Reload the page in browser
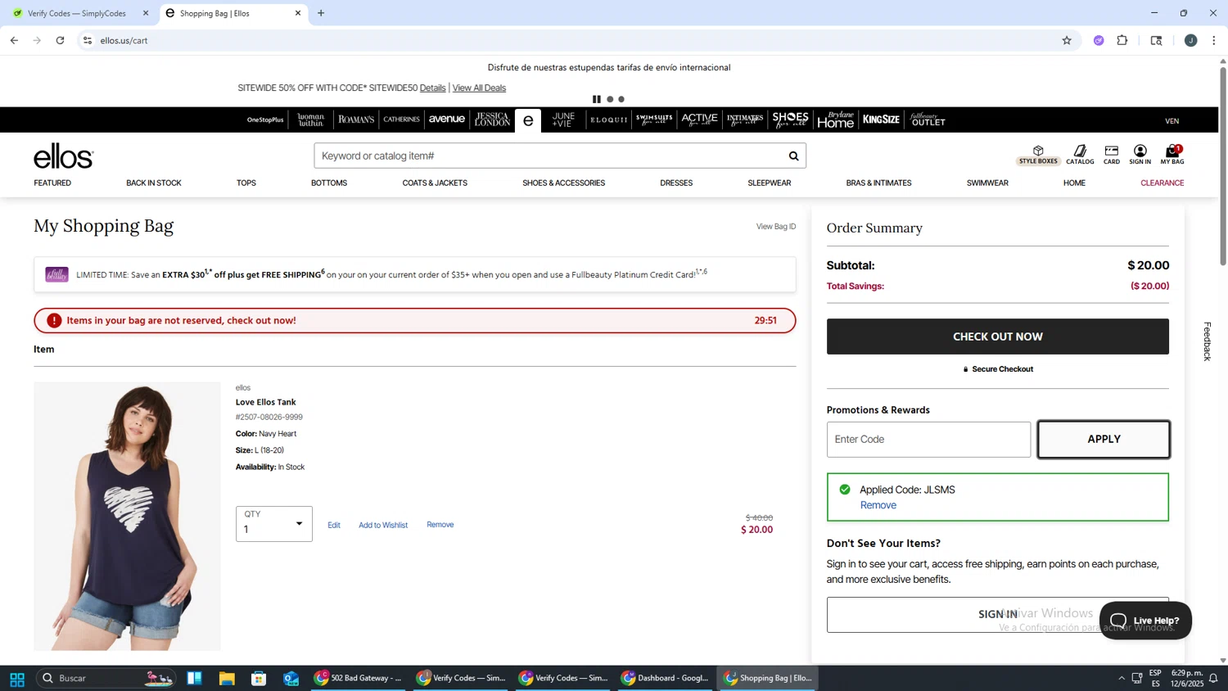 (x=60, y=40)
